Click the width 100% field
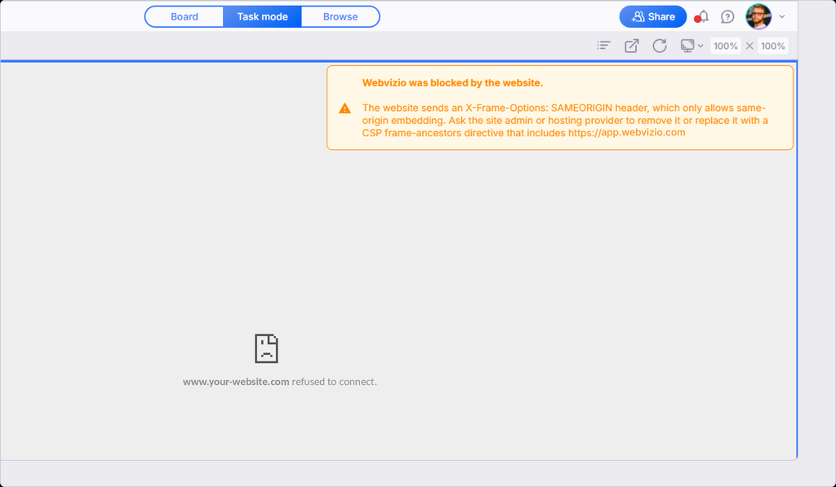 pyautogui.click(x=726, y=46)
